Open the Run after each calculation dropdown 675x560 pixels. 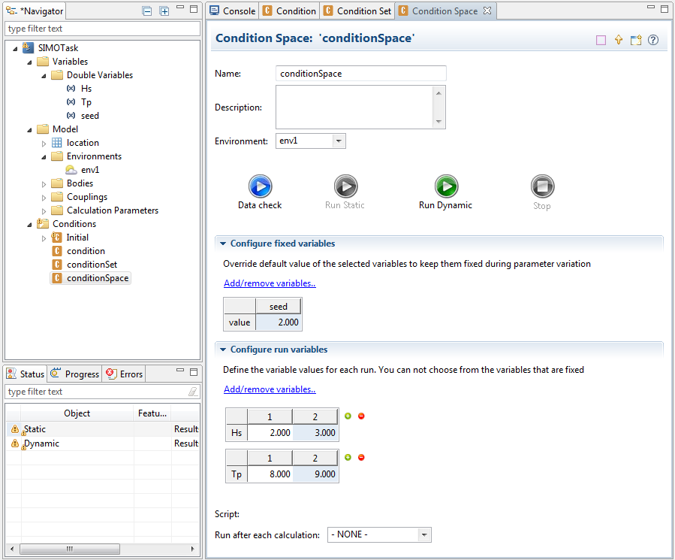tap(424, 534)
